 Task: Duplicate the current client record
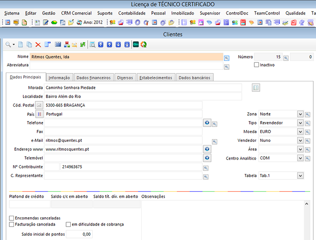click(29, 45)
